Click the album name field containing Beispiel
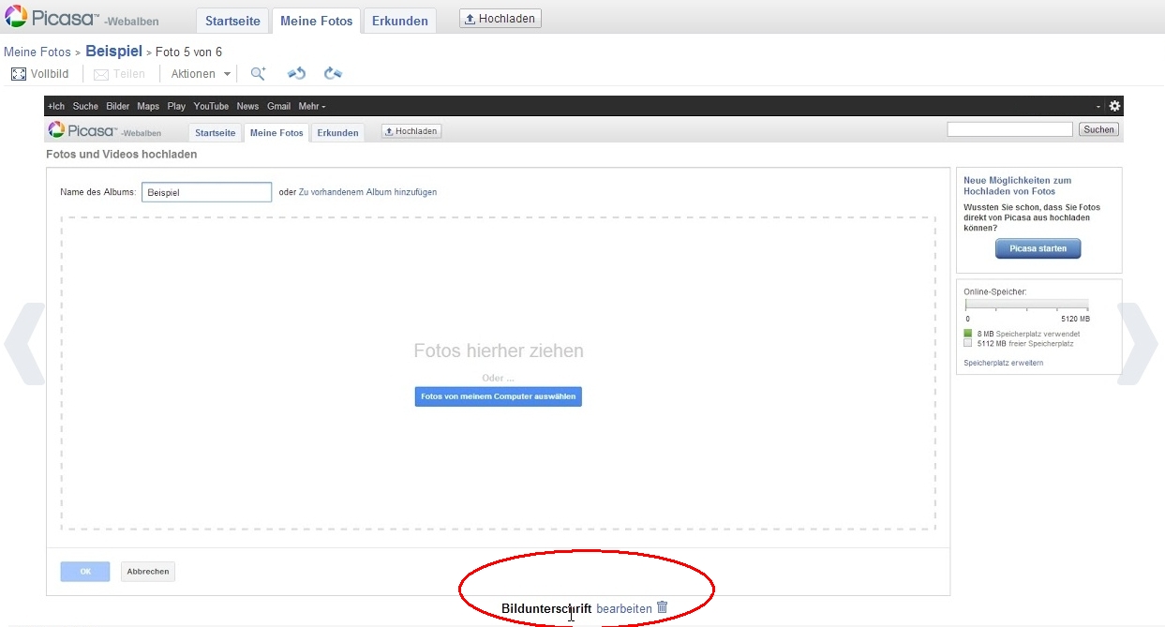The width and height of the screenshot is (1165, 627). pos(206,192)
